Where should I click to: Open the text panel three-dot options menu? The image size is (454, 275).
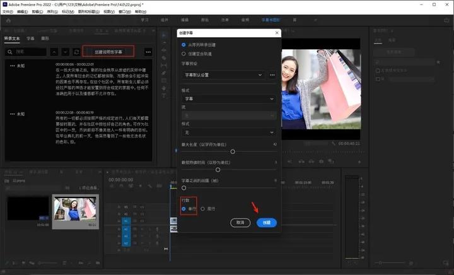tap(148, 51)
